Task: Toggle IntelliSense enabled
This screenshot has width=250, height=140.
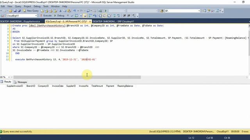Action: click(x=85, y=16)
